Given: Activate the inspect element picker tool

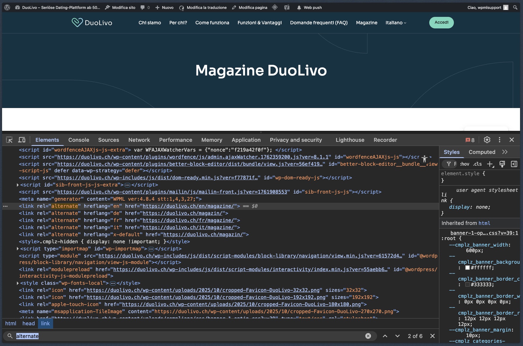Looking at the screenshot, I should (9, 140).
